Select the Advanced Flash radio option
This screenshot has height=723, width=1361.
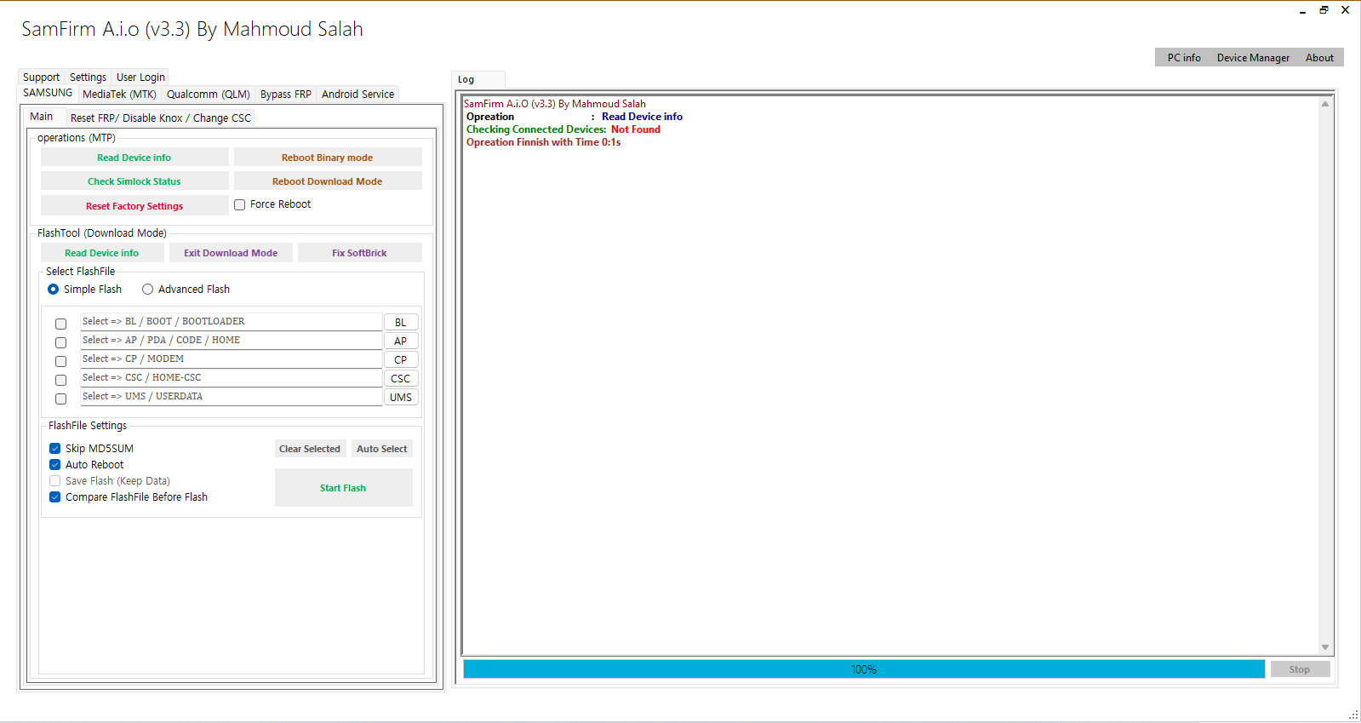coord(148,290)
